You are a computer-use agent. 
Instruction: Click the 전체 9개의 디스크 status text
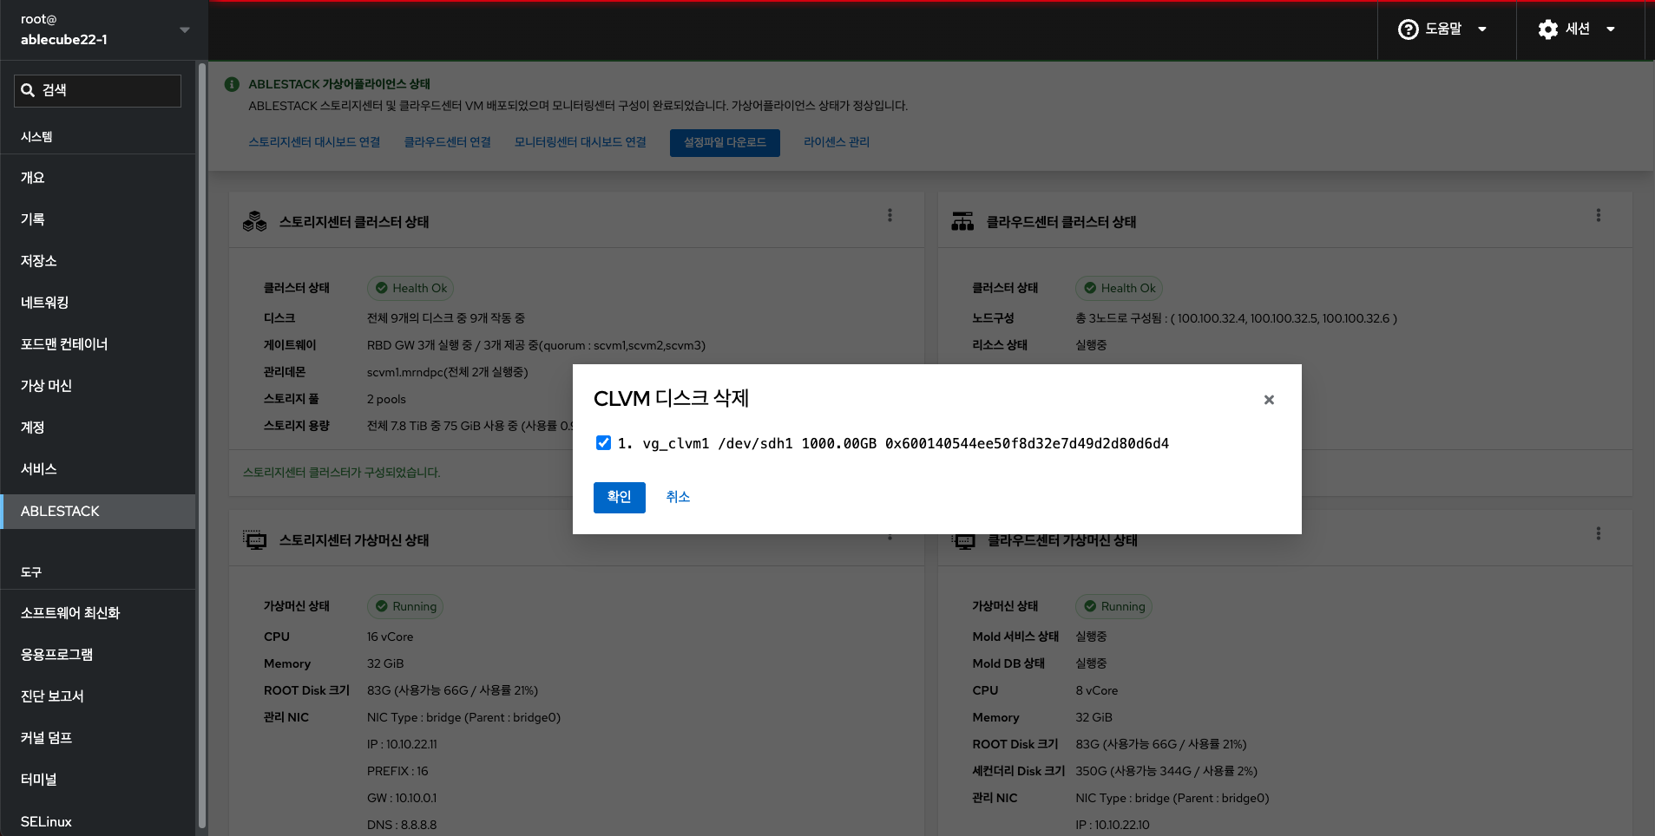(x=446, y=318)
